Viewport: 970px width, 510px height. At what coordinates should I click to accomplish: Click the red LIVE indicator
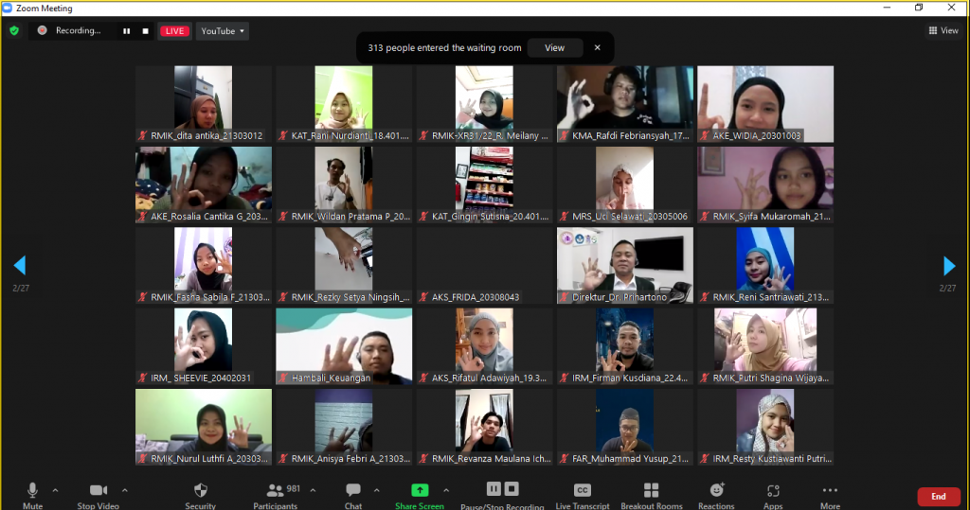[x=174, y=31]
